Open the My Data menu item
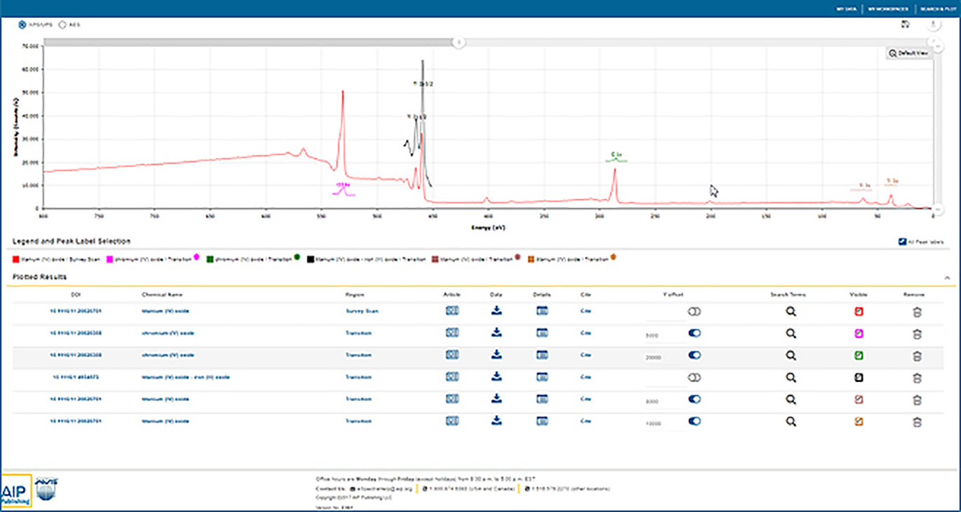The height and width of the screenshot is (512, 961). 846,9
